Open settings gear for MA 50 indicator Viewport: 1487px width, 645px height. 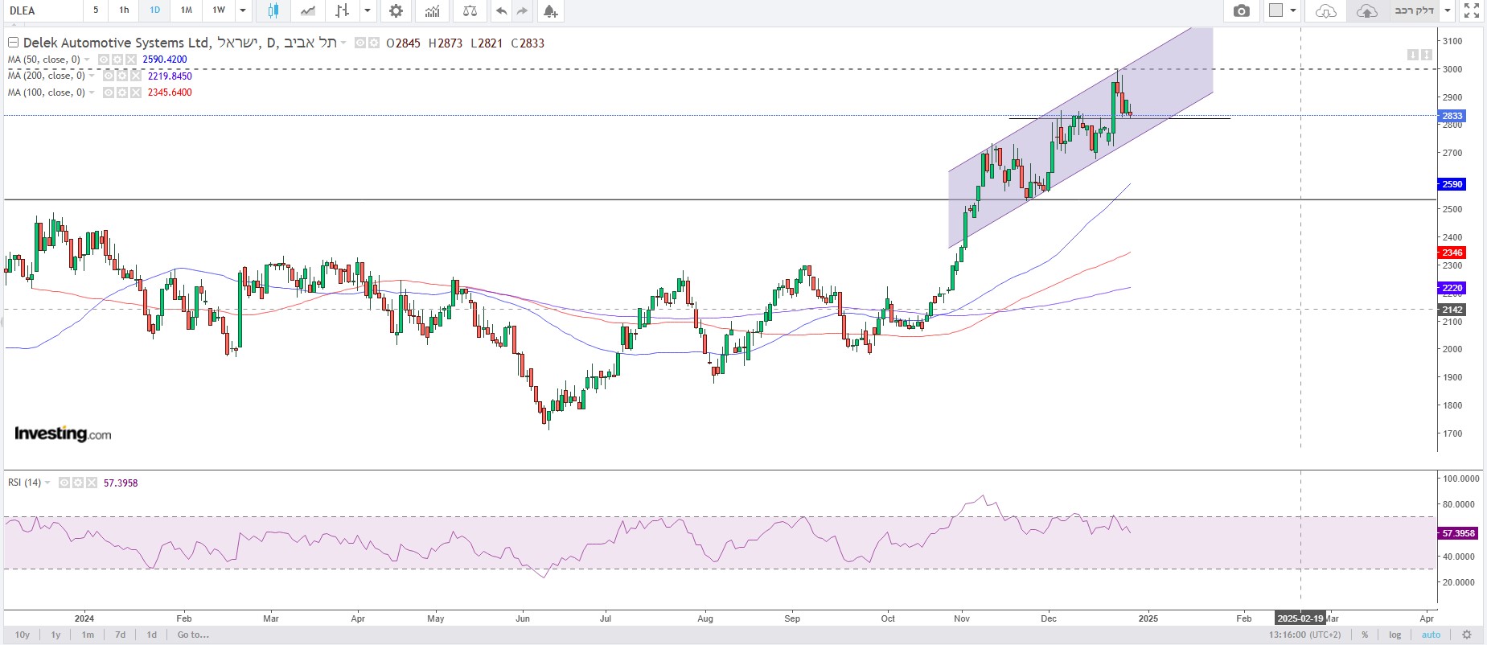(117, 60)
